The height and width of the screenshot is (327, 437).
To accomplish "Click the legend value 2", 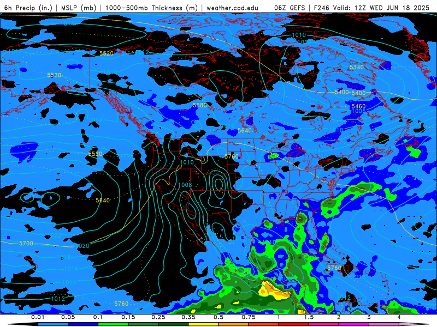I will click(x=339, y=317).
